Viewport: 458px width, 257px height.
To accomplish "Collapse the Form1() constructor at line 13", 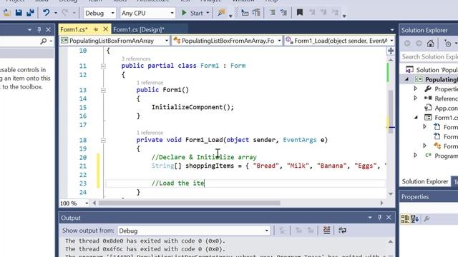I will pos(103,90).
